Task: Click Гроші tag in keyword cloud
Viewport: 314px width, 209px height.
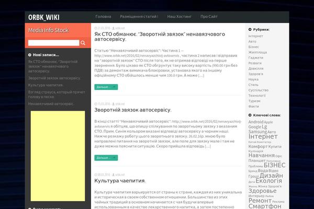Action: point(253,177)
